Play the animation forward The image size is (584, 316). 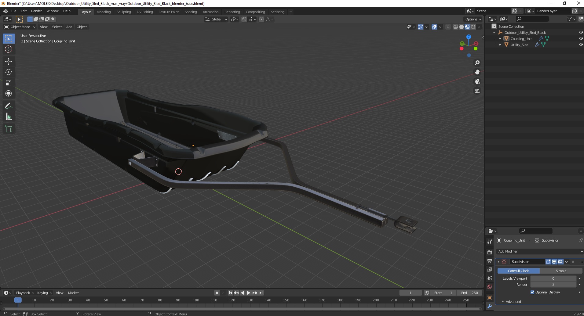pyautogui.click(x=249, y=293)
